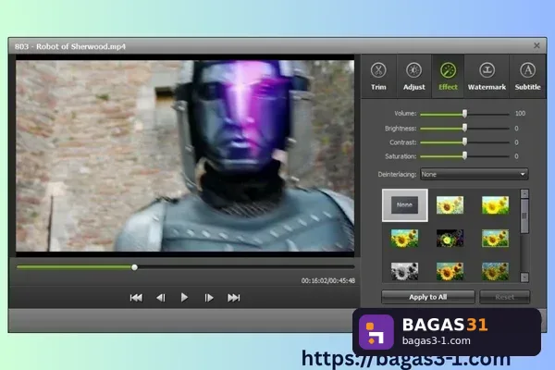Image resolution: width=555 pixels, height=370 pixels.
Task: Play the video
Action: point(184,298)
